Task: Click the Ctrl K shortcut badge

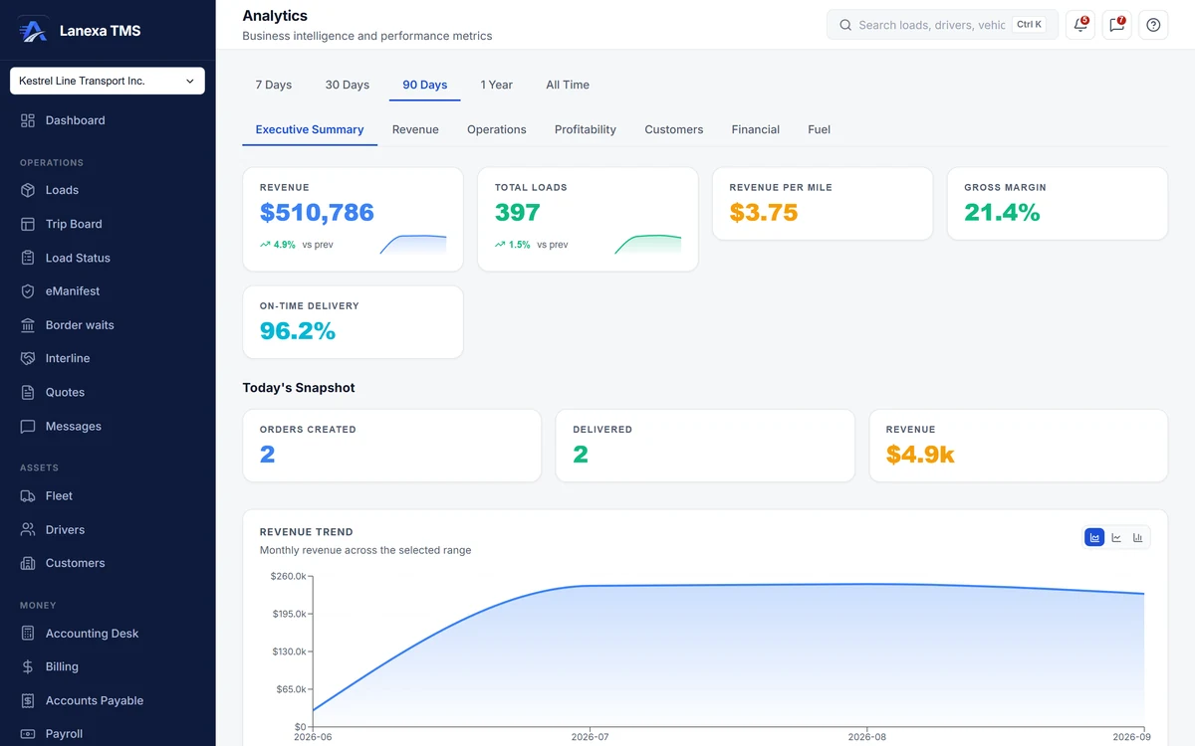Action: pos(1029,25)
